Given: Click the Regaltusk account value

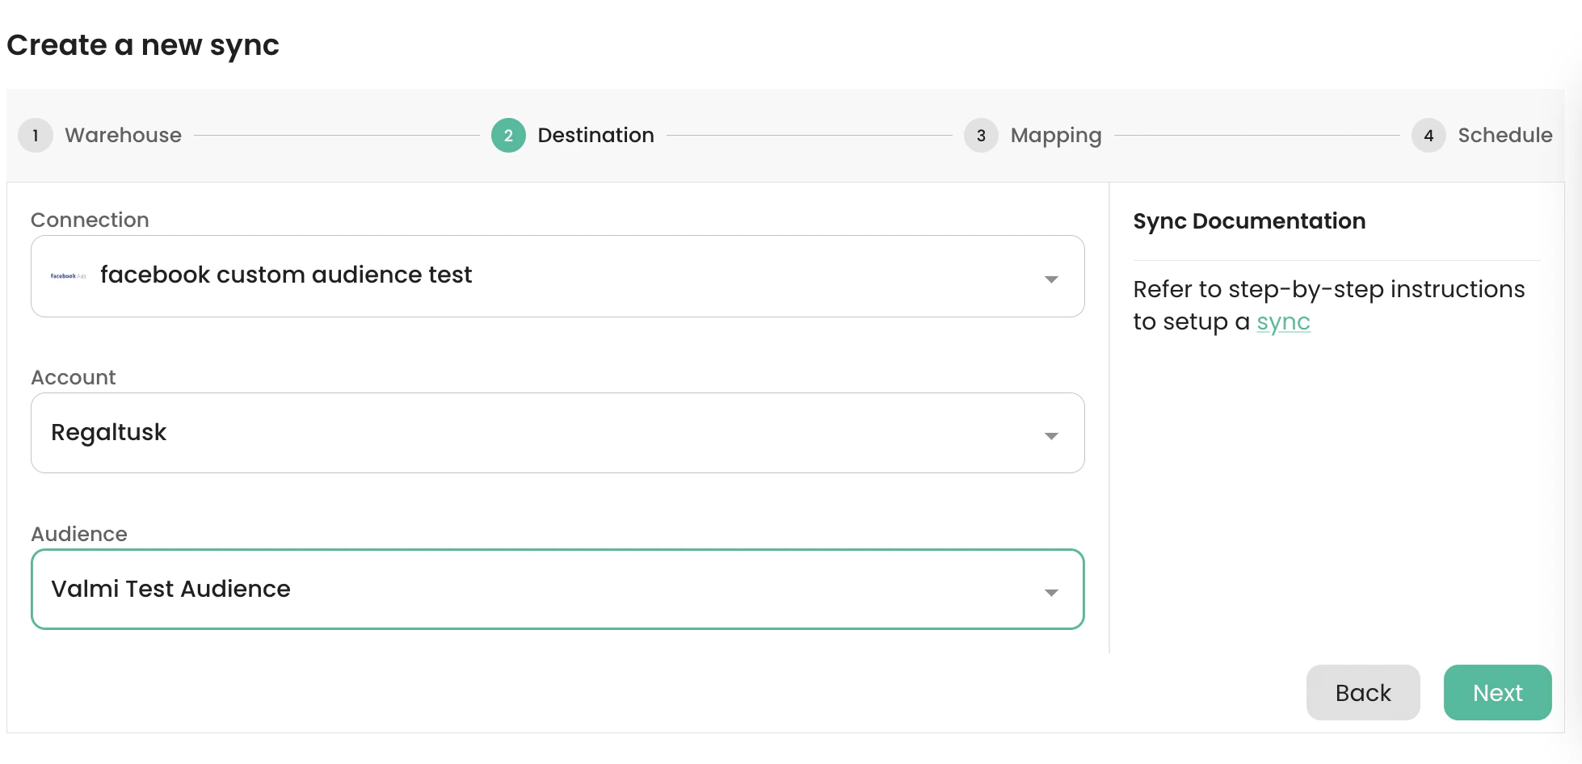Looking at the screenshot, I should pos(109,433).
